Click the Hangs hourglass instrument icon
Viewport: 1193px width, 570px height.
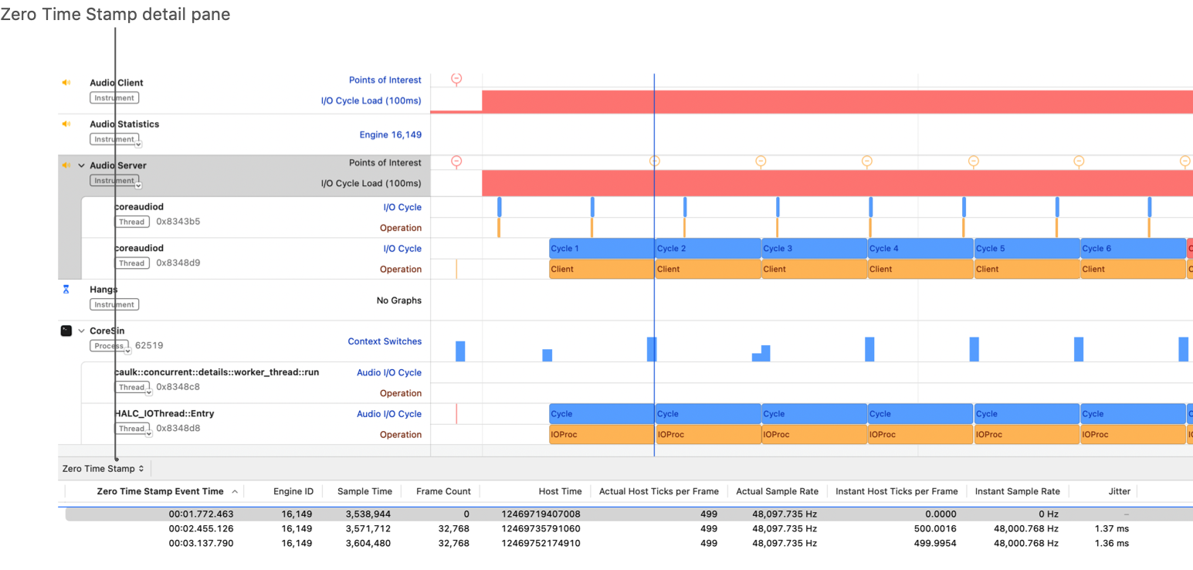(x=66, y=289)
